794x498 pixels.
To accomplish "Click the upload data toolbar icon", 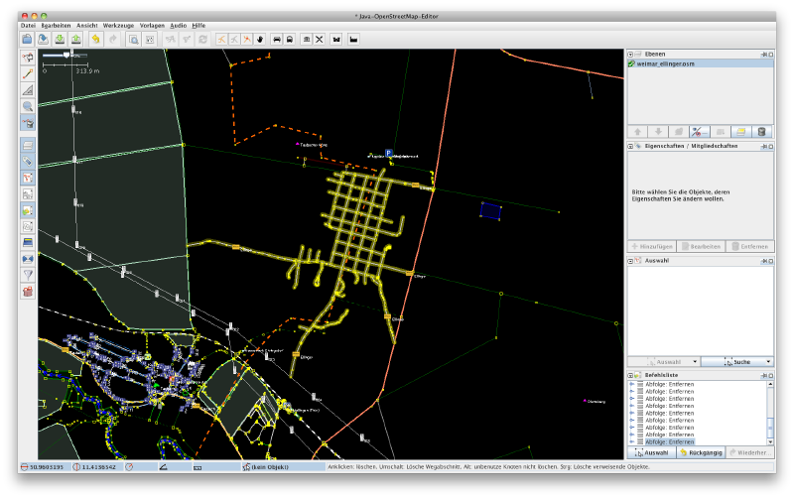I will pyautogui.click(x=75, y=39).
